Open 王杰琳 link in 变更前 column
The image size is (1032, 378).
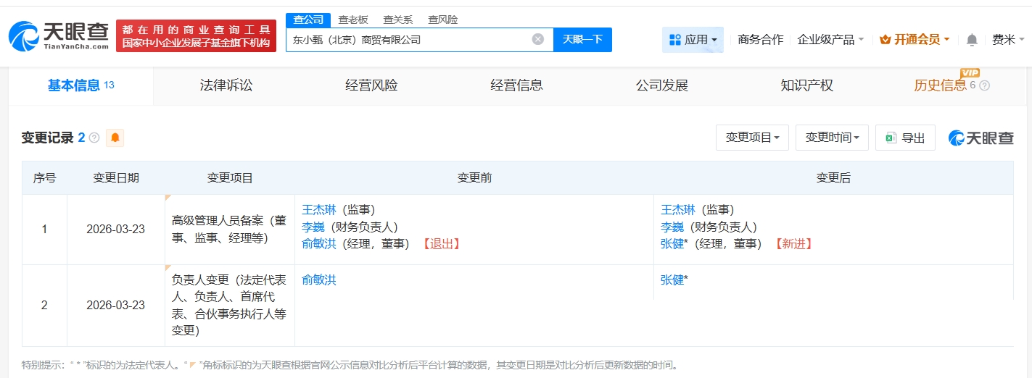(318, 210)
